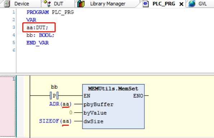This screenshot has width=214, height=138.
Task: Click the PLC_PRG ladder icon
Action: click(x=146, y=4)
